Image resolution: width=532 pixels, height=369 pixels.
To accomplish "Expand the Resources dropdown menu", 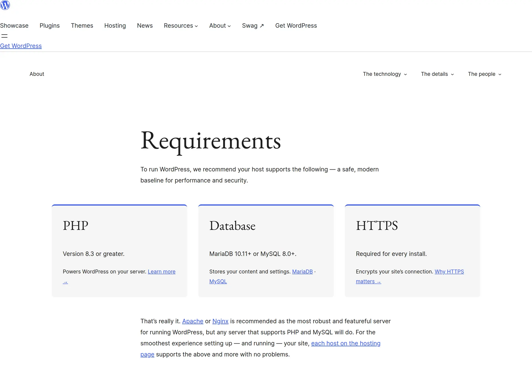I will (x=181, y=25).
